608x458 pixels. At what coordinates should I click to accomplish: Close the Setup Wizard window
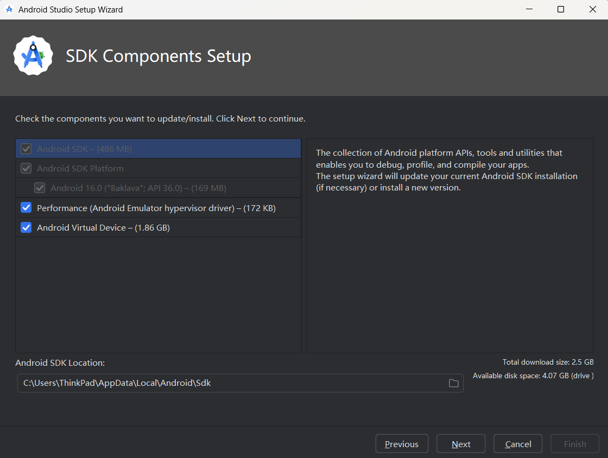coord(592,9)
